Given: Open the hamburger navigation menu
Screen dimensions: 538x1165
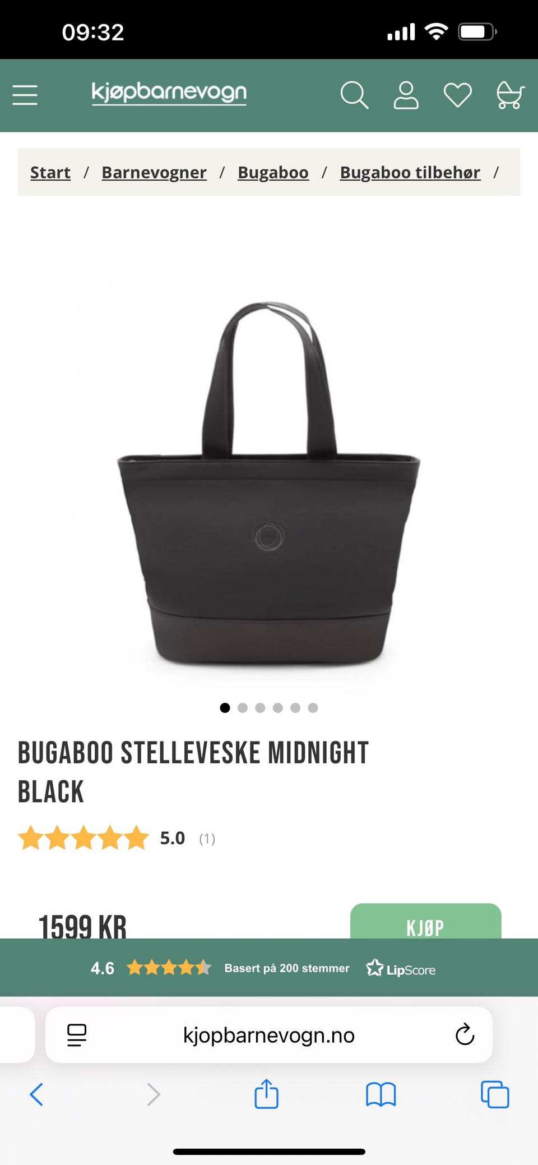Looking at the screenshot, I should (25, 95).
